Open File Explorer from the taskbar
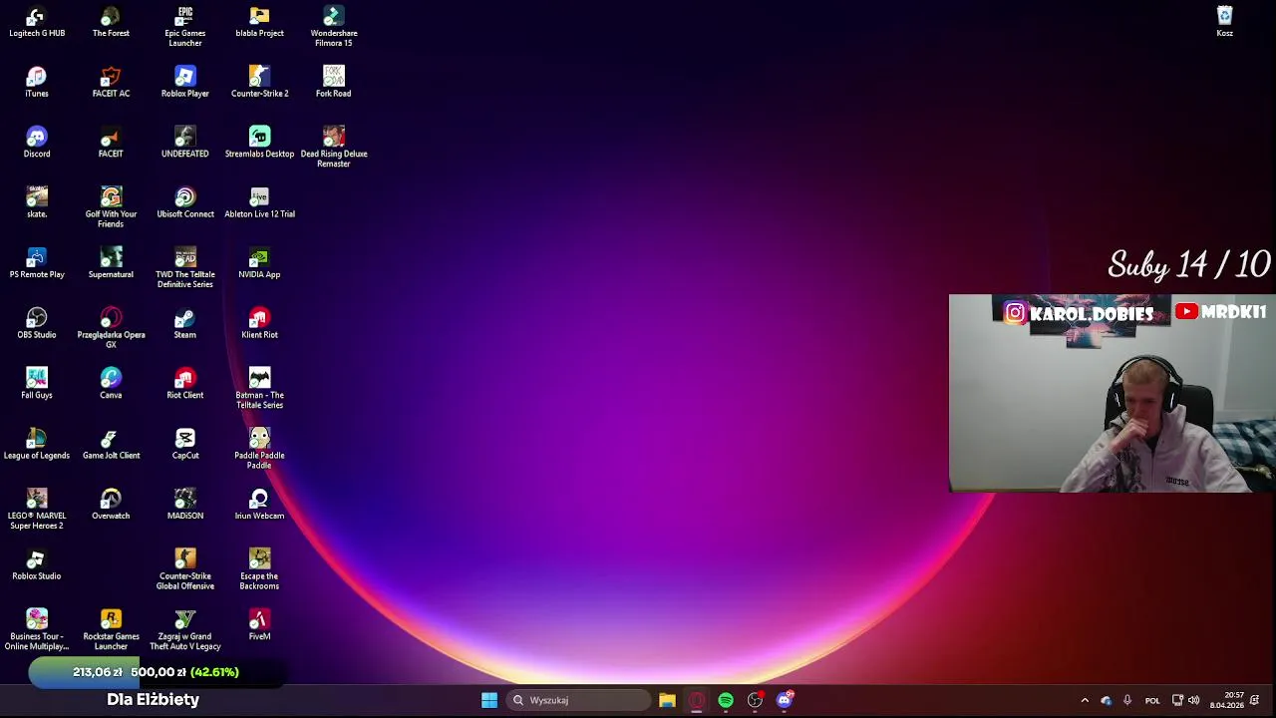Image resolution: width=1276 pixels, height=718 pixels. click(667, 700)
